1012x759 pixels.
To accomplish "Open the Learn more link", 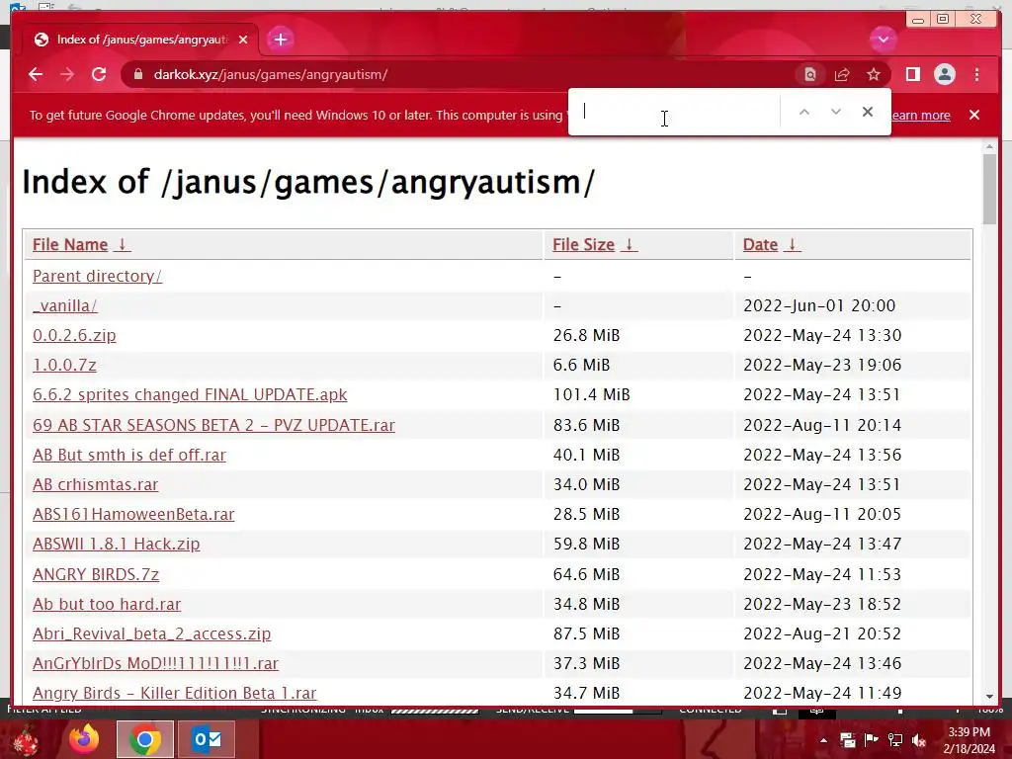I will [x=921, y=115].
